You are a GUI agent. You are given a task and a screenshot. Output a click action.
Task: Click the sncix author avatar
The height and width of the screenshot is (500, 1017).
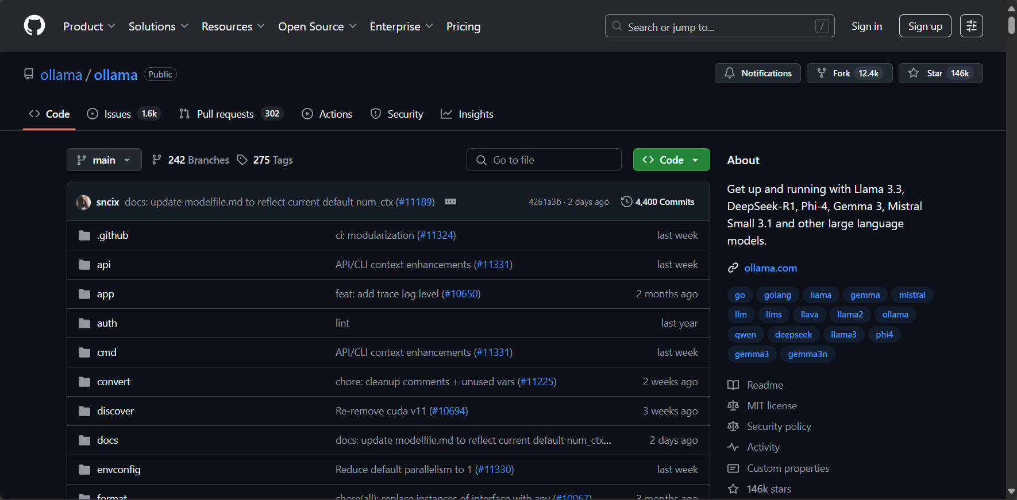coord(83,202)
